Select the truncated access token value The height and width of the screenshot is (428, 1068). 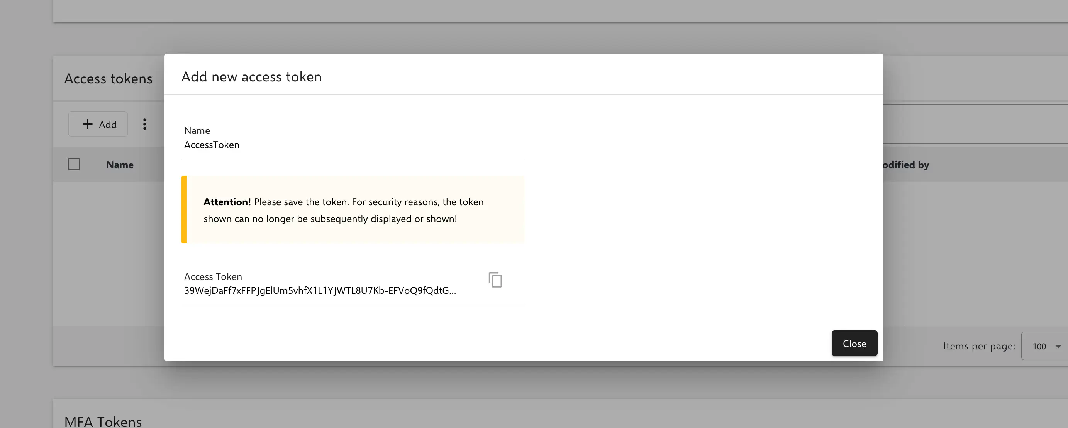(320, 291)
